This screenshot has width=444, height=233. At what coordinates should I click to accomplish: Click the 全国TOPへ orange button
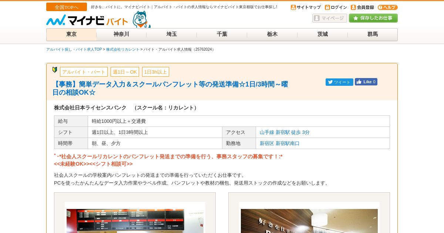pyautogui.click(x=67, y=7)
